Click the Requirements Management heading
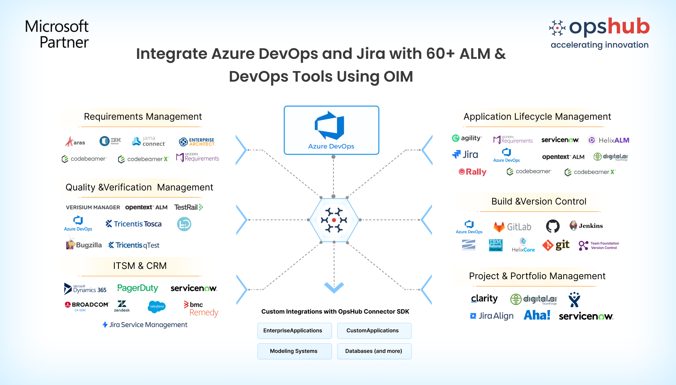The height and width of the screenshot is (385, 676). [143, 117]
